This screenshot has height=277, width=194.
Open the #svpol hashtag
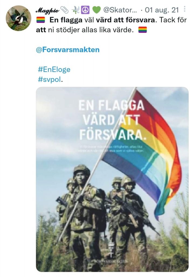point(49,80)
